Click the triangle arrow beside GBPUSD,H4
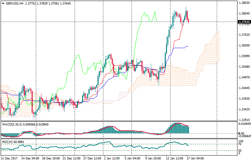251x162 pixels. click(3, 3)
